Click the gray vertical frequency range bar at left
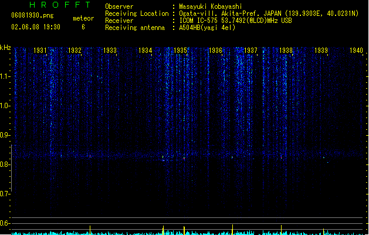369x235 pixels. [12, 168]
